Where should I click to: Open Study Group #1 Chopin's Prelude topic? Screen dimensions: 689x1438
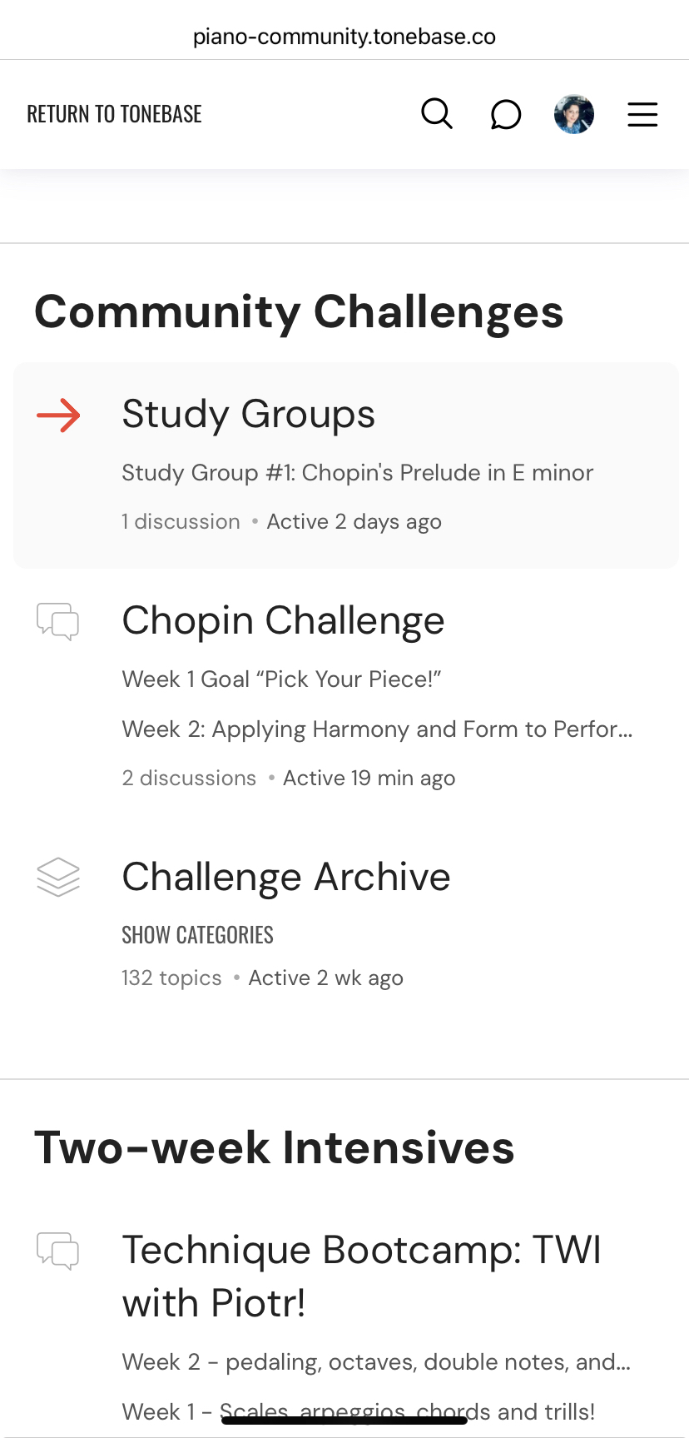tap(358, 473)
